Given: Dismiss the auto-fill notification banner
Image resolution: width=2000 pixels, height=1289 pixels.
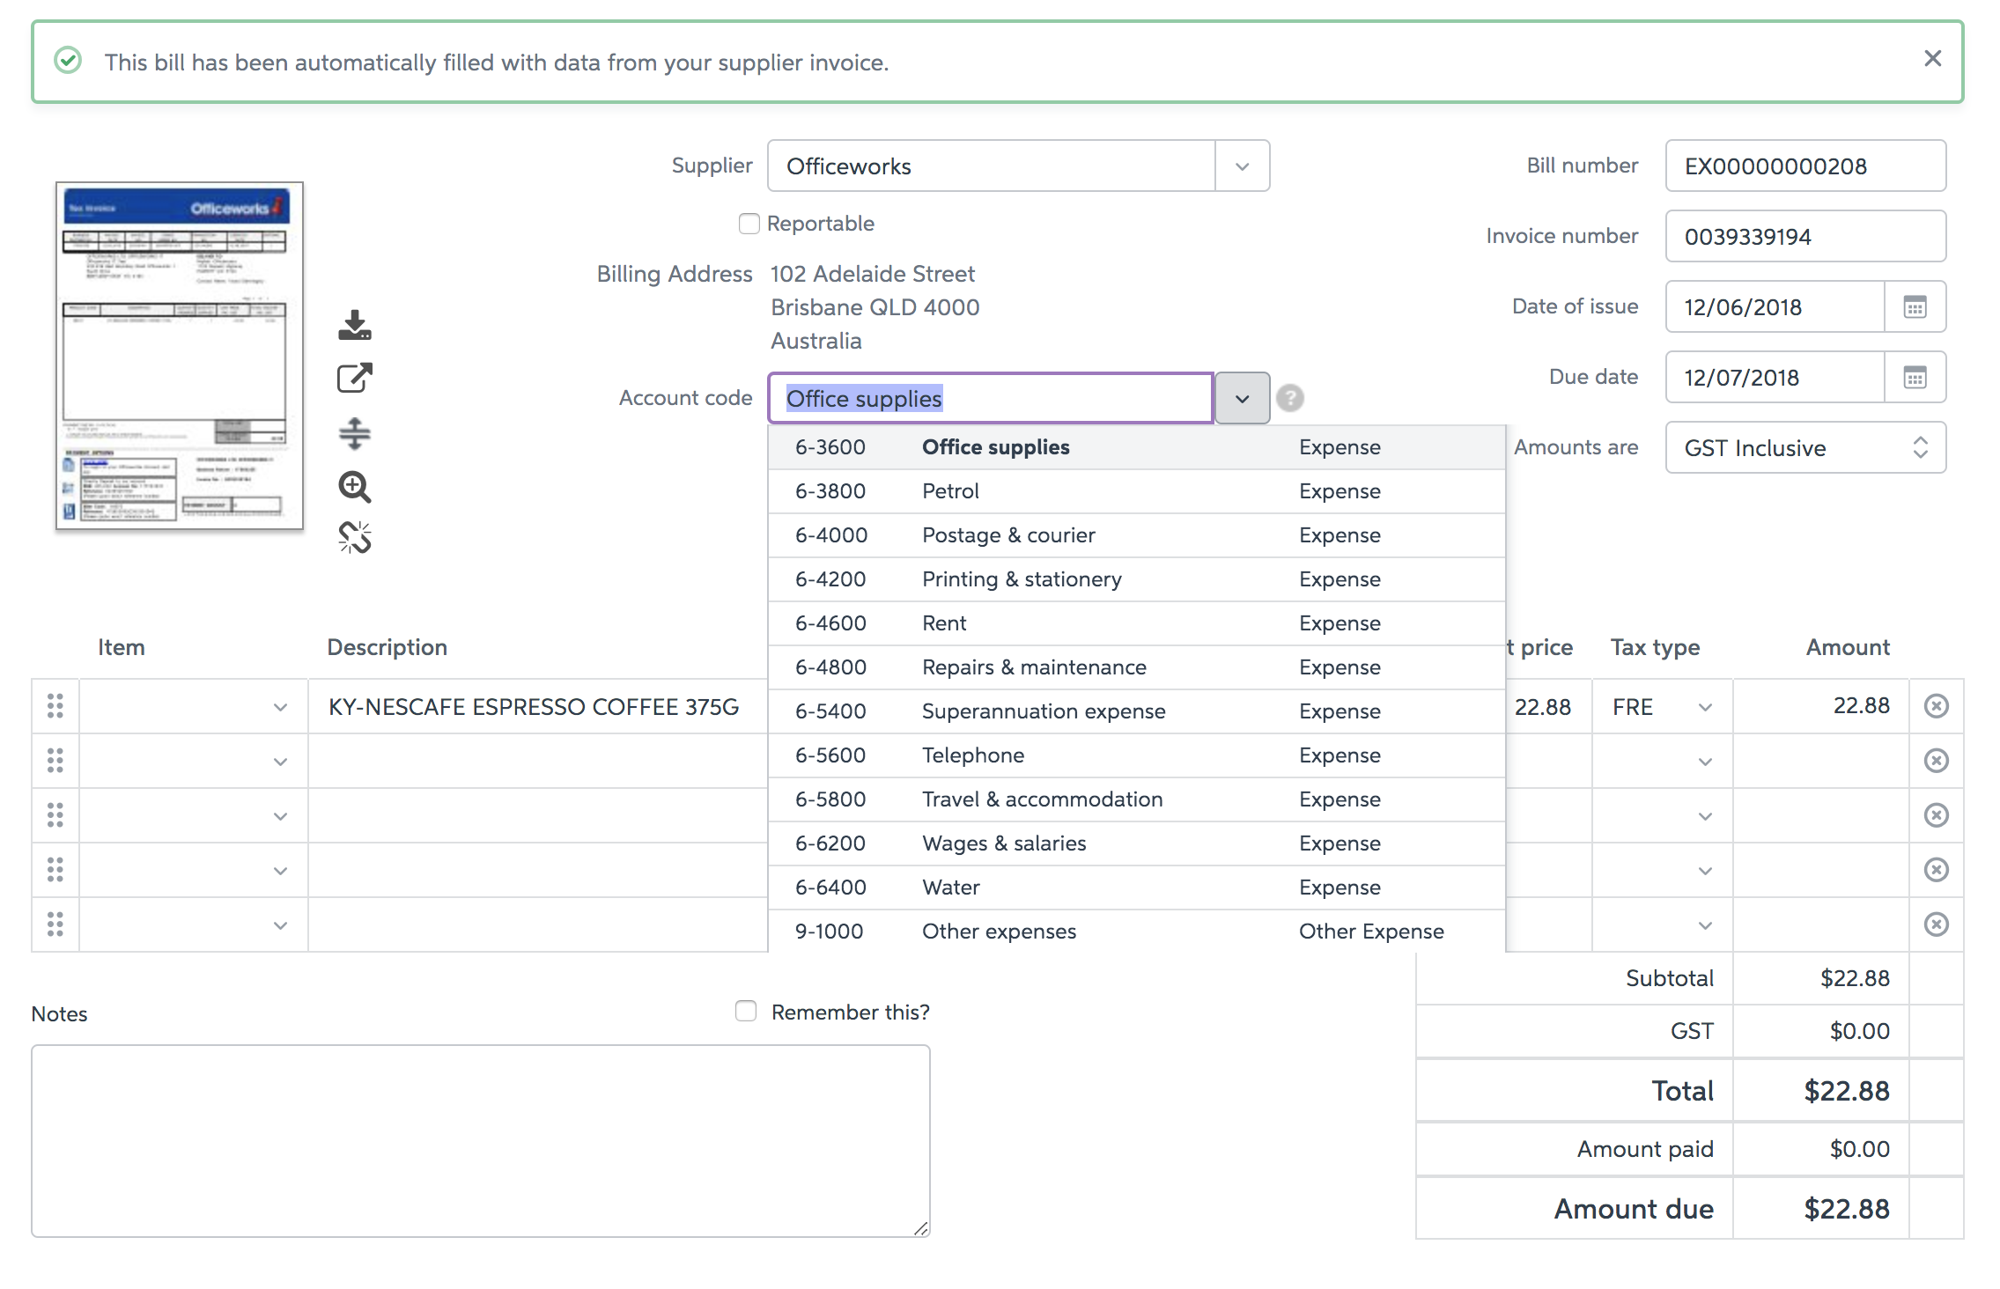Looking at the screenshot, I should (1932, 58).
